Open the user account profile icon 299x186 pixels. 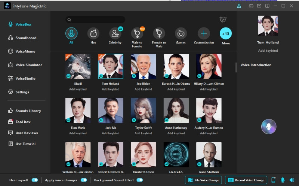click(x=239, y=6)
